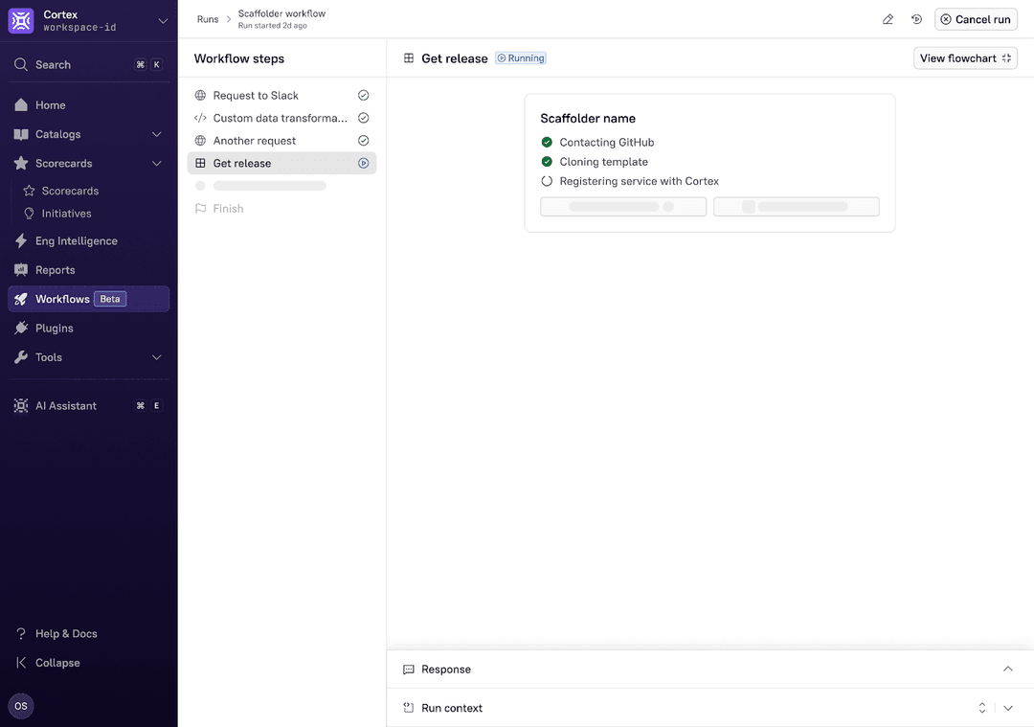Click the OS avatar at the bottom left
Screen dimensions: 1034x727
click(20, 706)
